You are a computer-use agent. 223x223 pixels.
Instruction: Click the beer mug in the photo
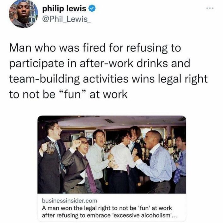(50, 148)
